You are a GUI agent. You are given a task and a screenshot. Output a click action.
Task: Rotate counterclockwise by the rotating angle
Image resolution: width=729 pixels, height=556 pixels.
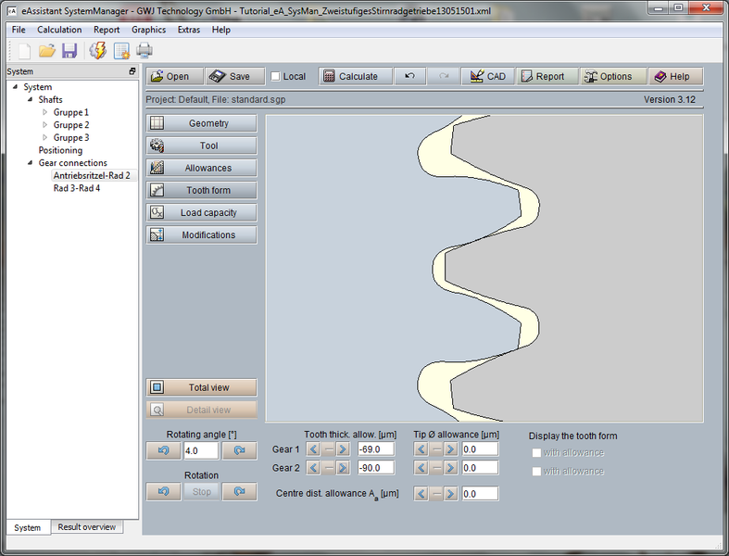click(163, 450)
